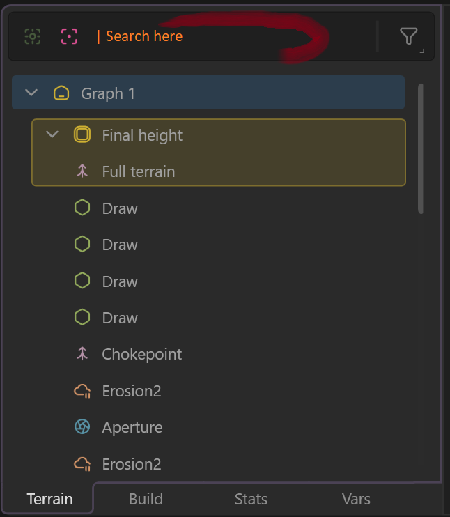Viewport: 450px width, 517px height.
Task: Click the Graph 1 yellow graph icon
Action: (x=61, y=93)
